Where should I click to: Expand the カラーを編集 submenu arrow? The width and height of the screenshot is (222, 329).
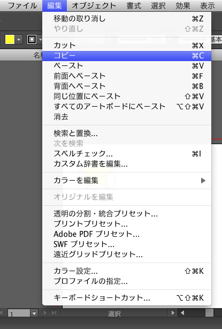click(203, 181)
